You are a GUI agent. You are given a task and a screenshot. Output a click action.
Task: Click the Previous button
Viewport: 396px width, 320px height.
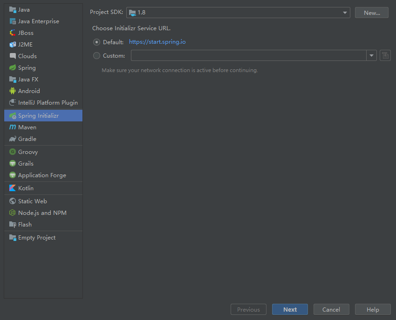pos(248,309)
